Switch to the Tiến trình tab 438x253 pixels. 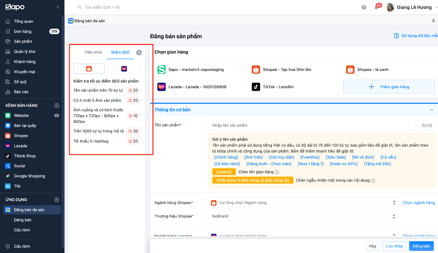93,52
